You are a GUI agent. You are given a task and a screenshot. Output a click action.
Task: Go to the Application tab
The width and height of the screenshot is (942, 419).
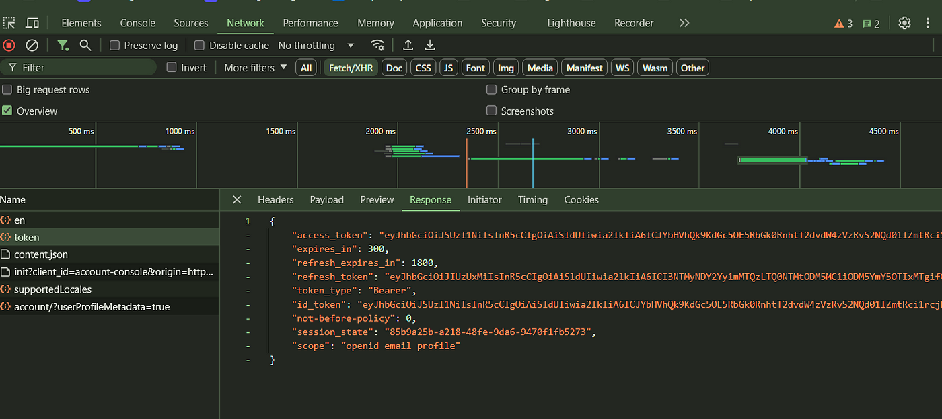click(x=437, y=23)
